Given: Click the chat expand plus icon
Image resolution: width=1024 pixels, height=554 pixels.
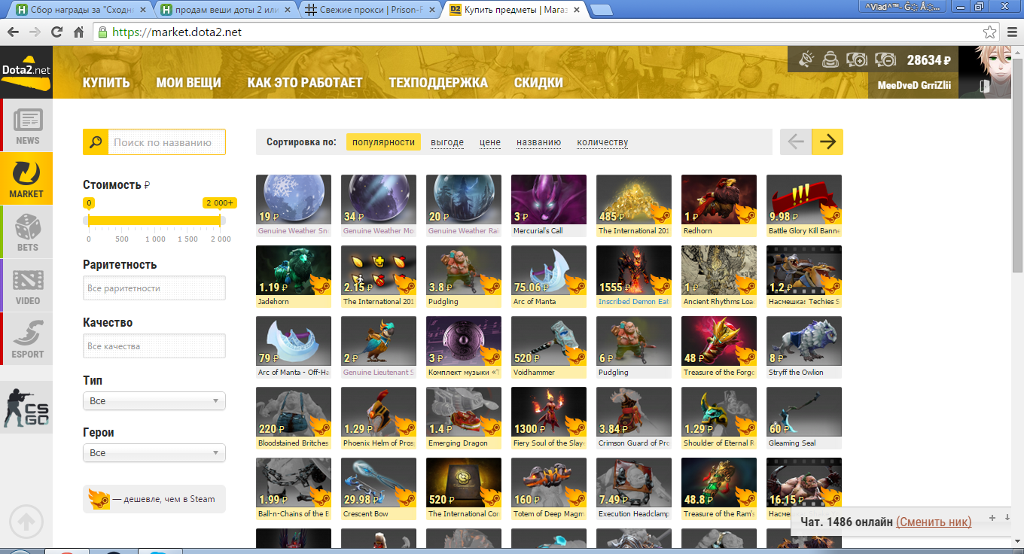Looking at the screenshot, I should [x=992, y=518].
